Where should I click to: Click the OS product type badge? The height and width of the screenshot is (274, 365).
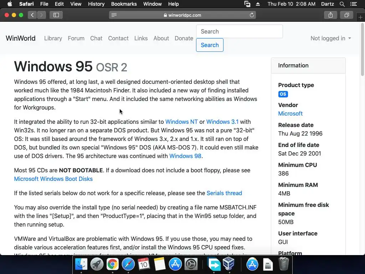[x=283, y=94]
